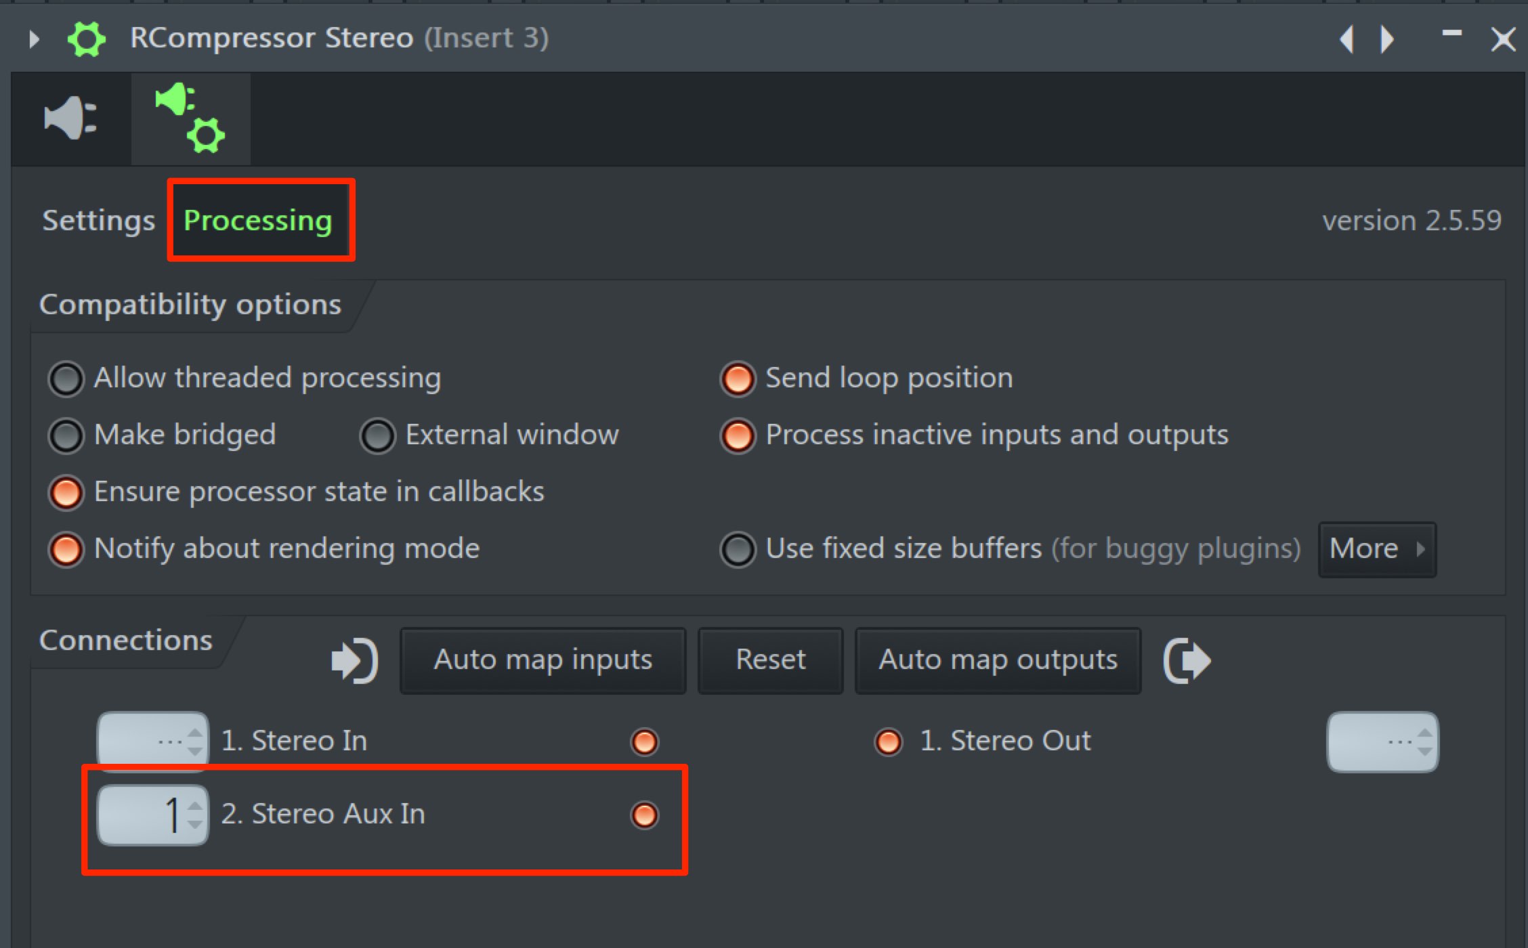Click Auto map inputs button
Screen dimensions: 1528x948
click(543, 660)
